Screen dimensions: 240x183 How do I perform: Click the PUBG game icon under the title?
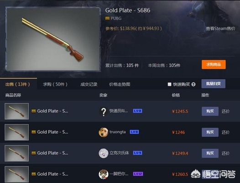[x=107, y=18]
